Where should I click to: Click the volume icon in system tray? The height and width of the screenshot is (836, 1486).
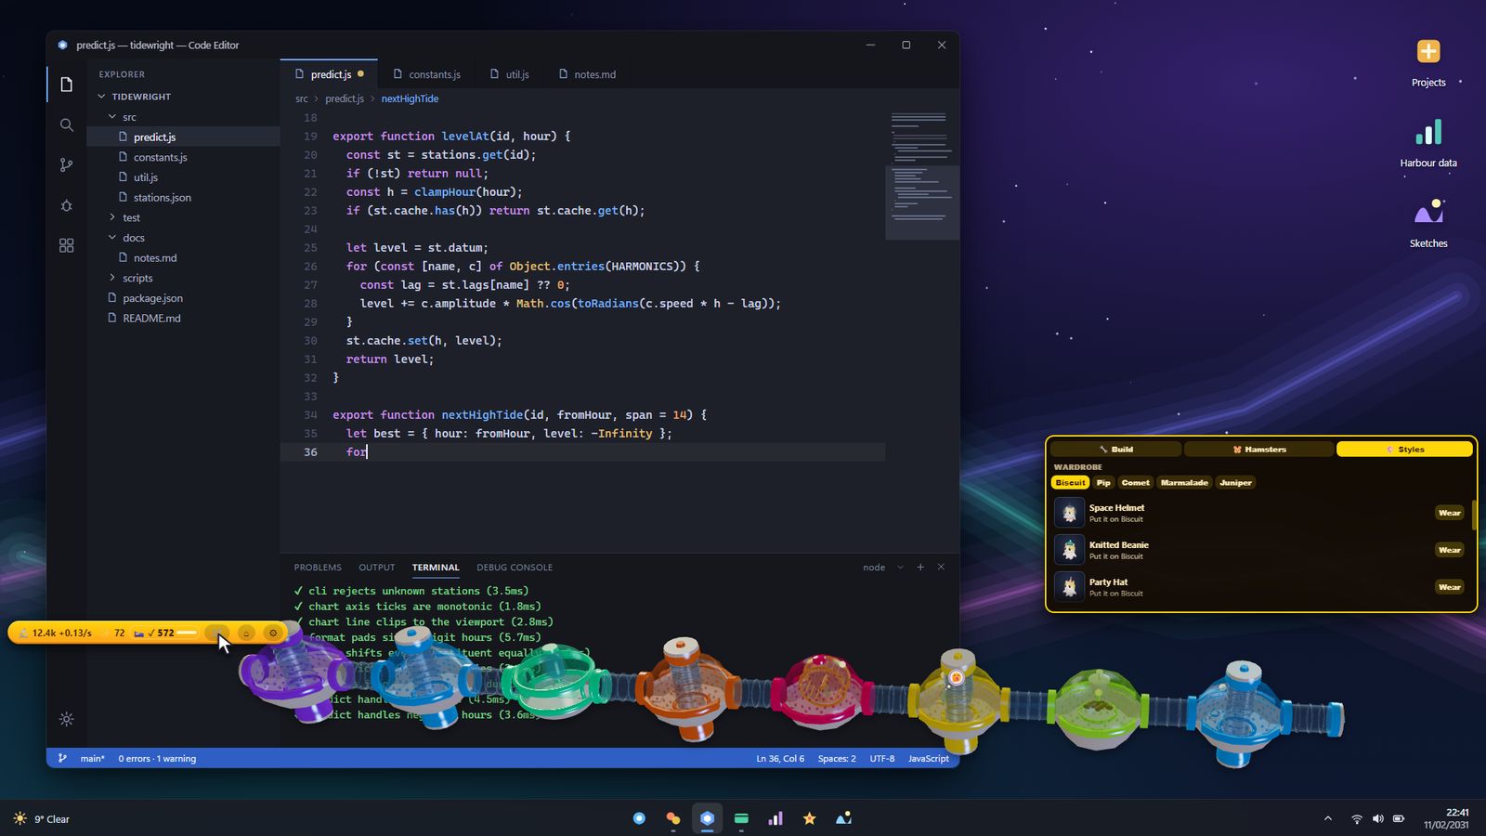[1377, 818]
